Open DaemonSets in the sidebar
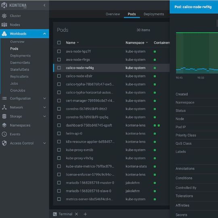 pos(20,63)
